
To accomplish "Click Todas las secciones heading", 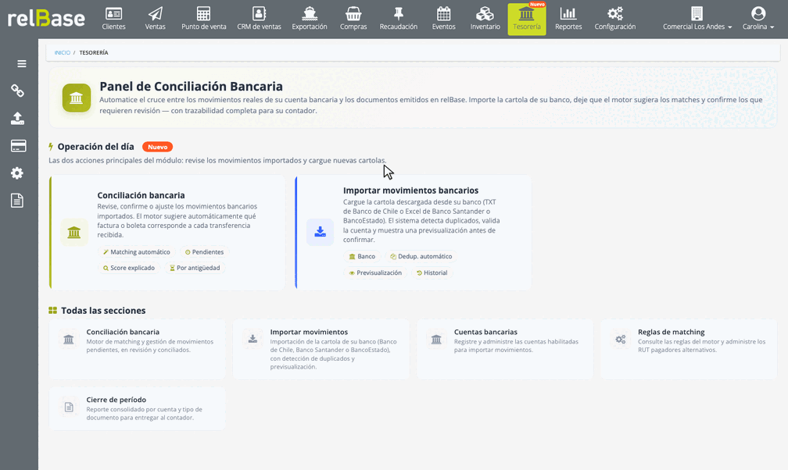I will click(103, 311).
